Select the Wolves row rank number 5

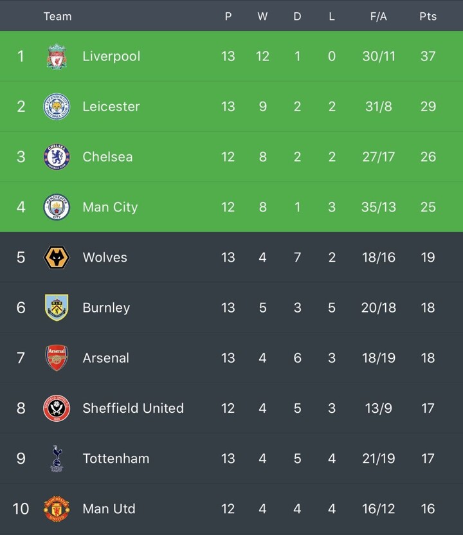[x=21, y=257]
